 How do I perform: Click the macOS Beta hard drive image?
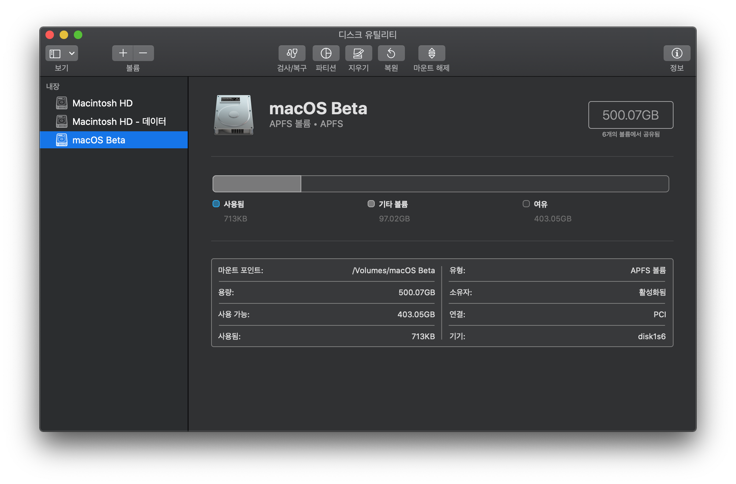pyautogui.click(x=234, y=115)
